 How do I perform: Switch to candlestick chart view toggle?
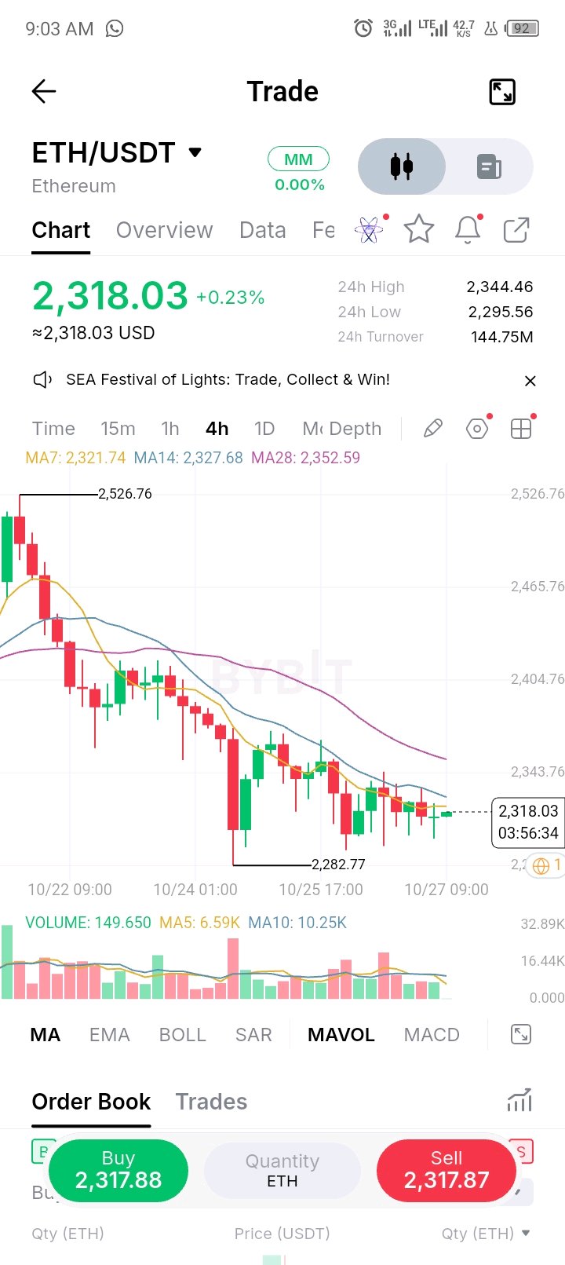(x=402, y=166)
